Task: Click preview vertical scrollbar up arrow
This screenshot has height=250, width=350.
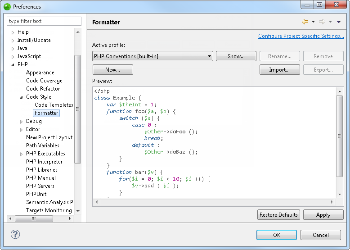Action: click(x=340, y=91)
